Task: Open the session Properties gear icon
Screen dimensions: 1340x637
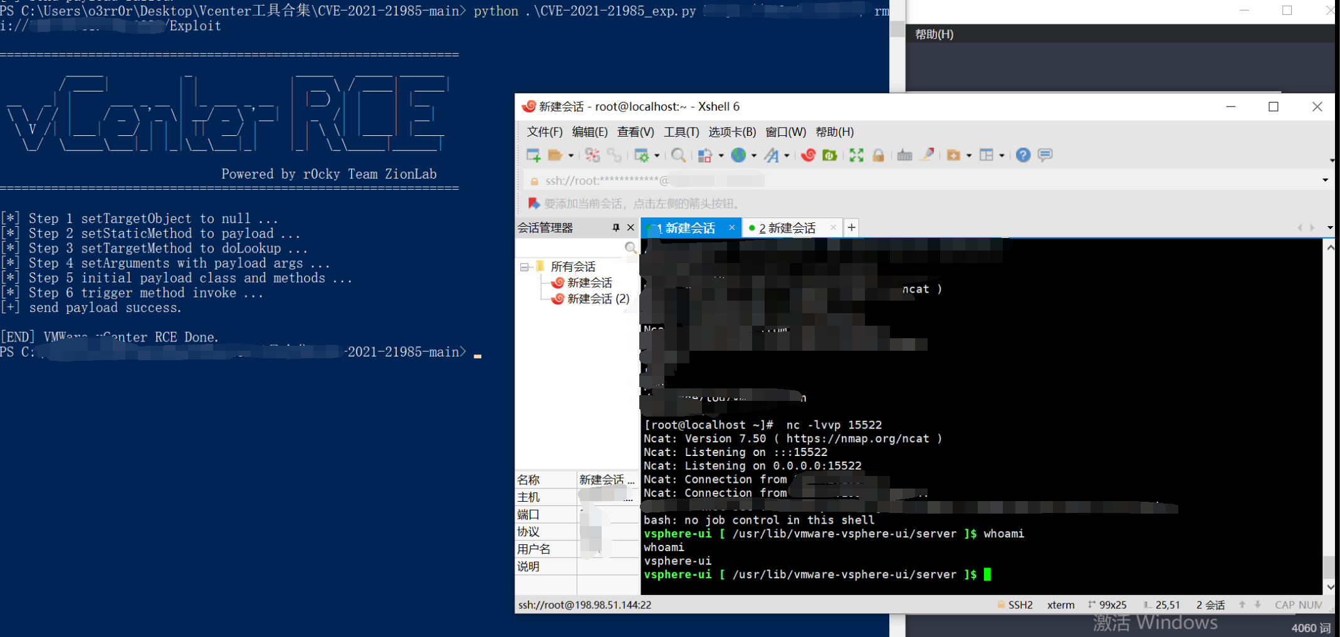Action: [x=641, y=155]
